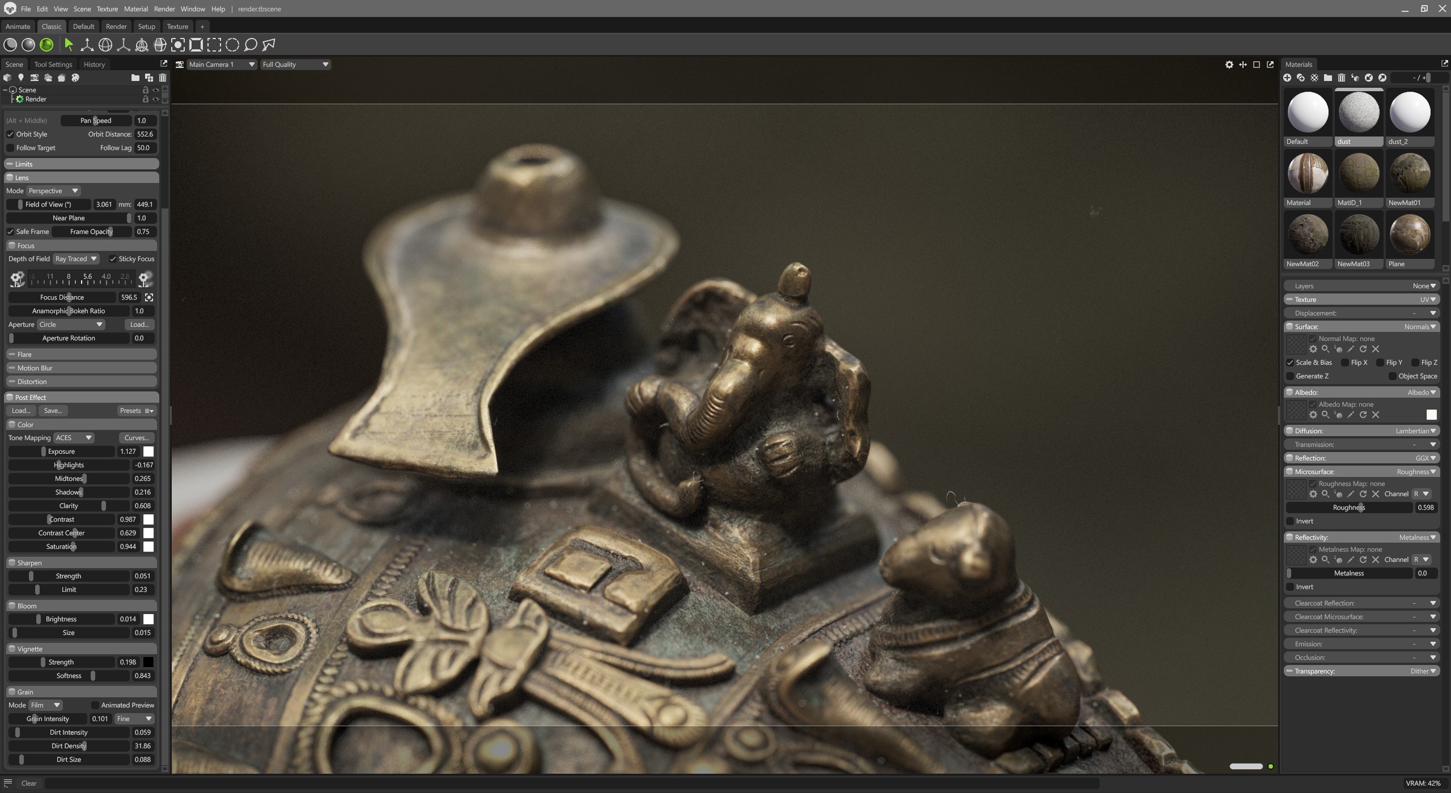The width and height of the screenshot is (1451, 793).
Task: Toggle the Orbit Style checkbox
Action: pyautogui.click(x=10, y=134)
